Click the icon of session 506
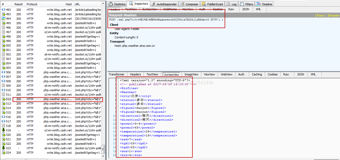The width and height of the screenshot is (340, 160). point(3,72)
